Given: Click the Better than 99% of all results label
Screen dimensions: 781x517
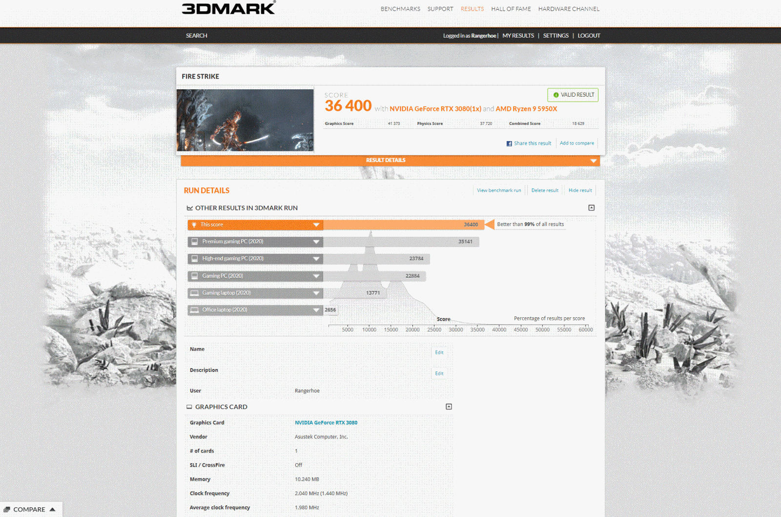Looking at the screenshot, I should point(531,225).
